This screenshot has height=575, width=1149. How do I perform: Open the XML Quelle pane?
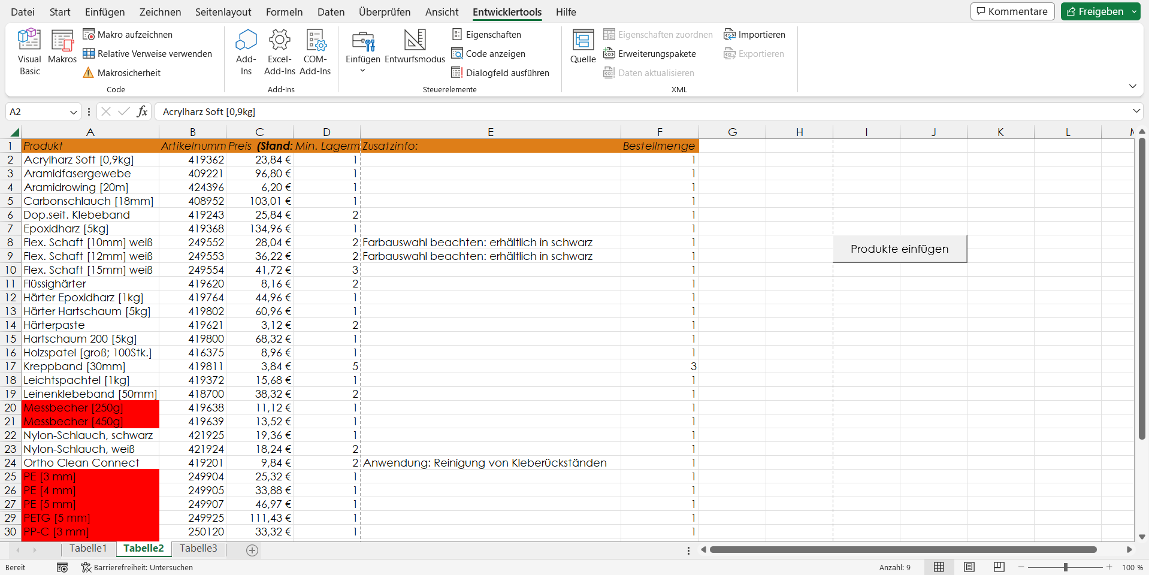tap(583, 47)
